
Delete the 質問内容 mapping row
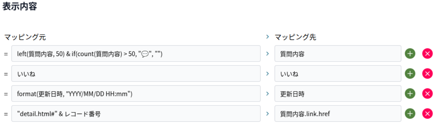[427, 54]
